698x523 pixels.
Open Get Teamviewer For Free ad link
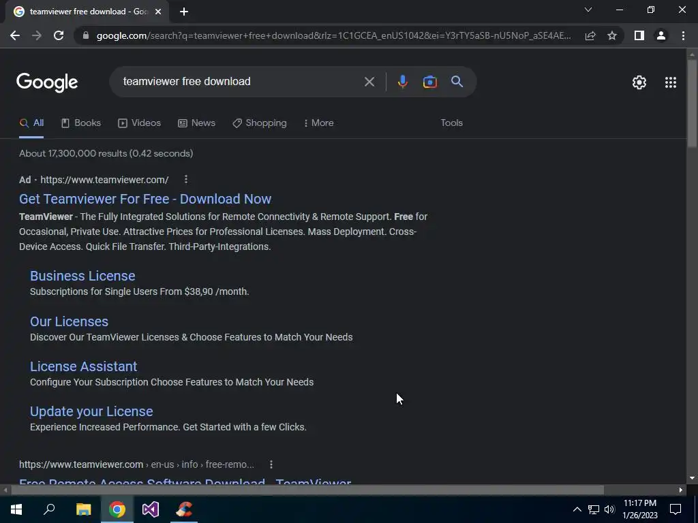145,199
